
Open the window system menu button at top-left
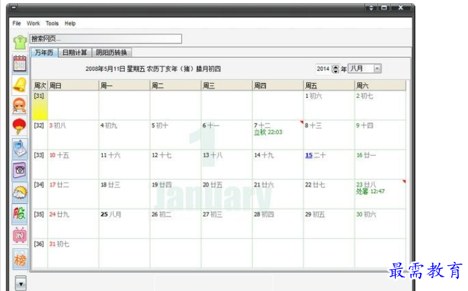click(14, 8)
